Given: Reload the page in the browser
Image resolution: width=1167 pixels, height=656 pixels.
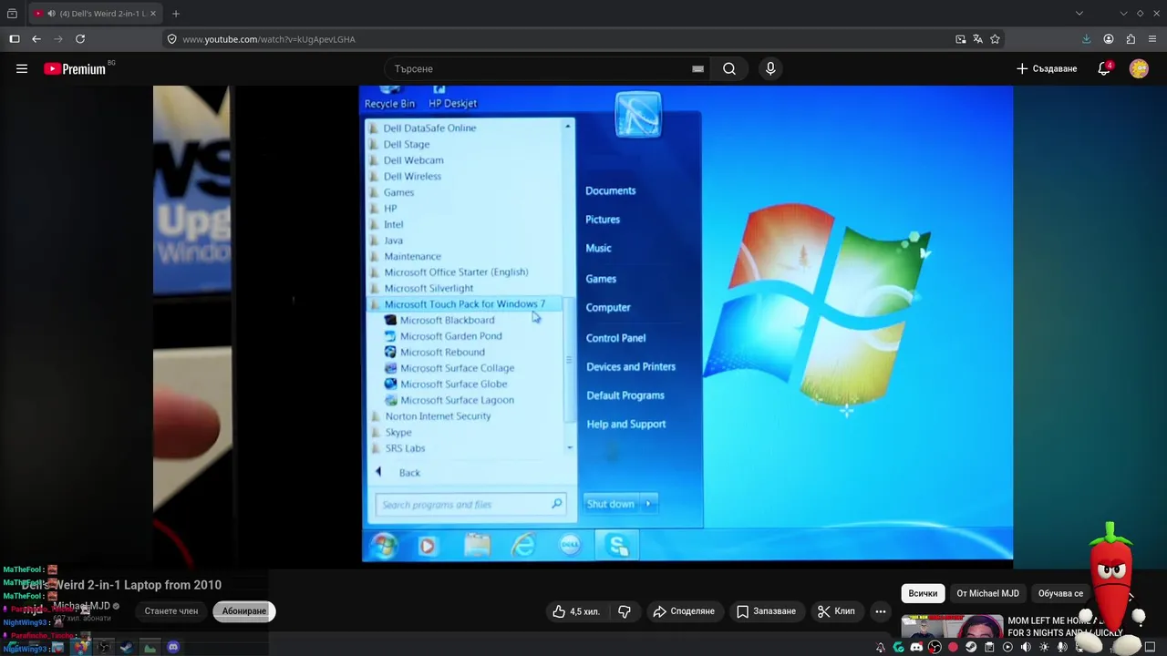Looking at the screenshot, I should click(80, 39).
